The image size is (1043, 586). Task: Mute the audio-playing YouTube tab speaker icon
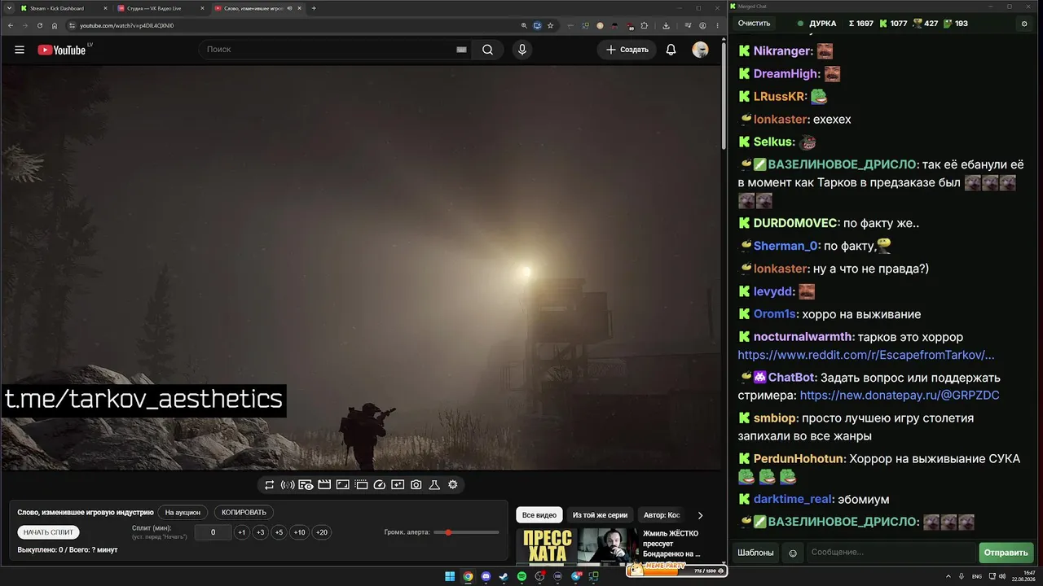pyautogui.click(x=290, y=8)
